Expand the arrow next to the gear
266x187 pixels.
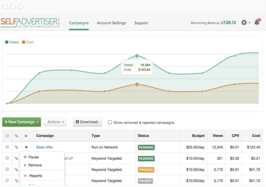250,23
